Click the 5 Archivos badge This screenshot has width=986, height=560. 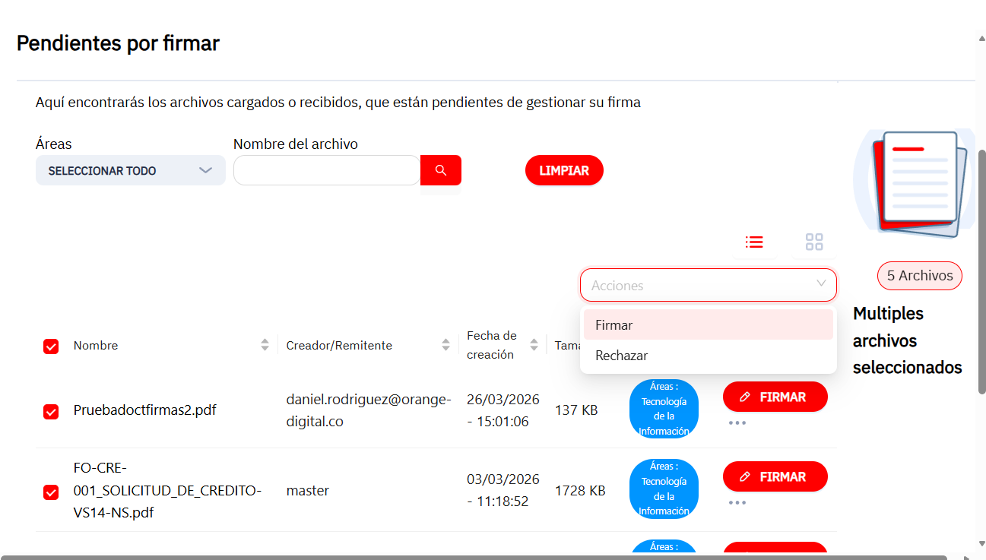point(920,276)
